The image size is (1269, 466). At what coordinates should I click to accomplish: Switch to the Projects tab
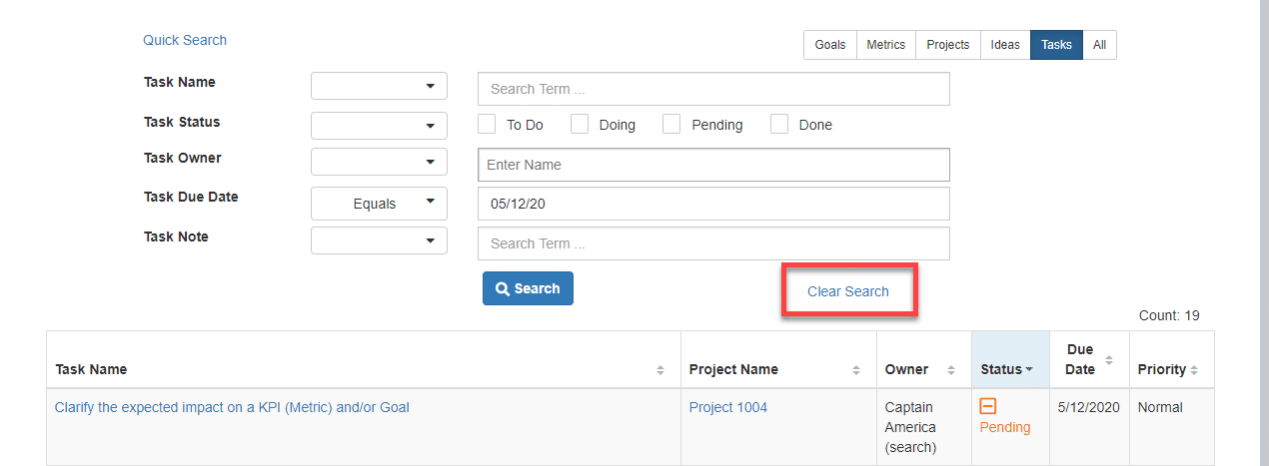948,45
